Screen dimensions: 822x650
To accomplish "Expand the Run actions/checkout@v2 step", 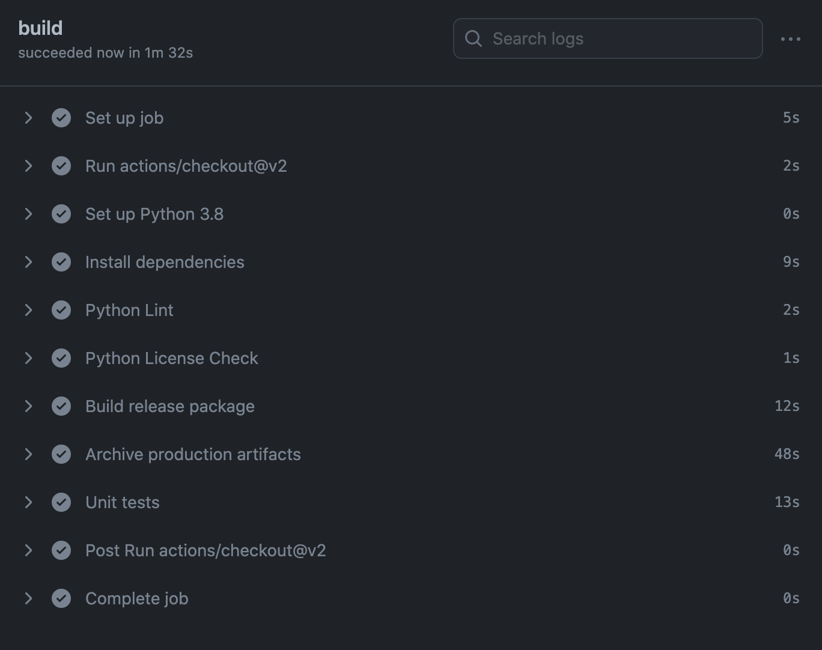I will (x=28, y=166).
